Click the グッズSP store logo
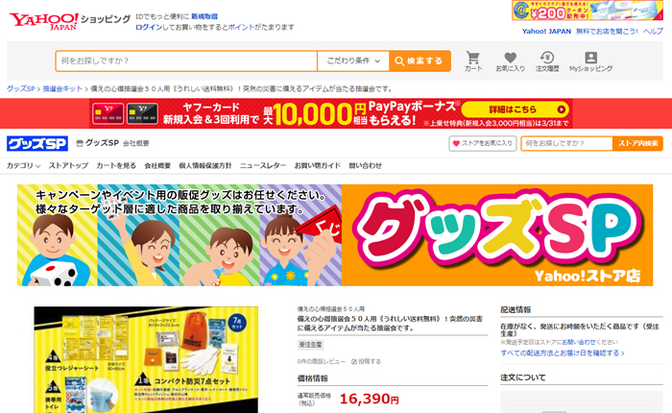 coord(37,143)
